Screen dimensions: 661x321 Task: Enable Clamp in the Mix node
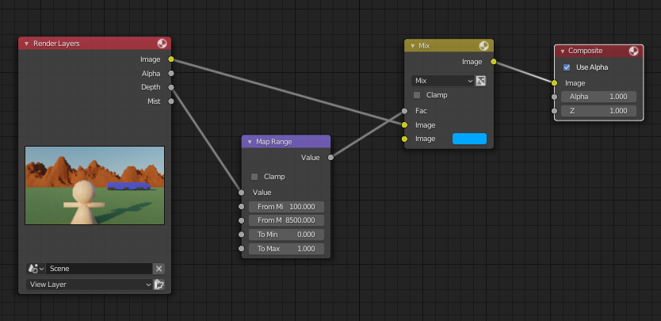click(x=417, y=95)
